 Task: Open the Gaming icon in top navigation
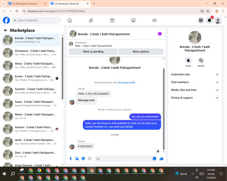tap(154, 20)
